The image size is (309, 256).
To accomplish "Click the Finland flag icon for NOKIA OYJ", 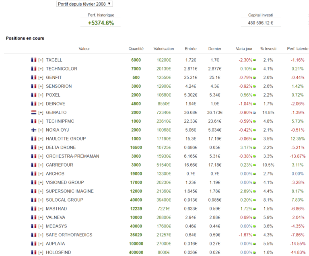I will pos(34,130).
